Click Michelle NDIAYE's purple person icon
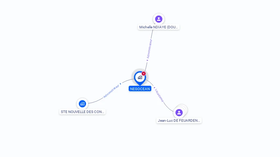 pos(159,19)
